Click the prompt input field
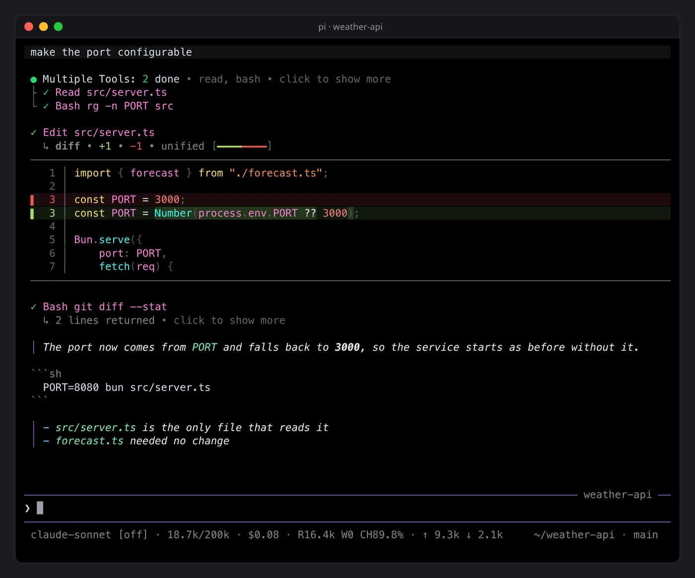This screenshot has width=695, height=578. click(x=347, y=508)
